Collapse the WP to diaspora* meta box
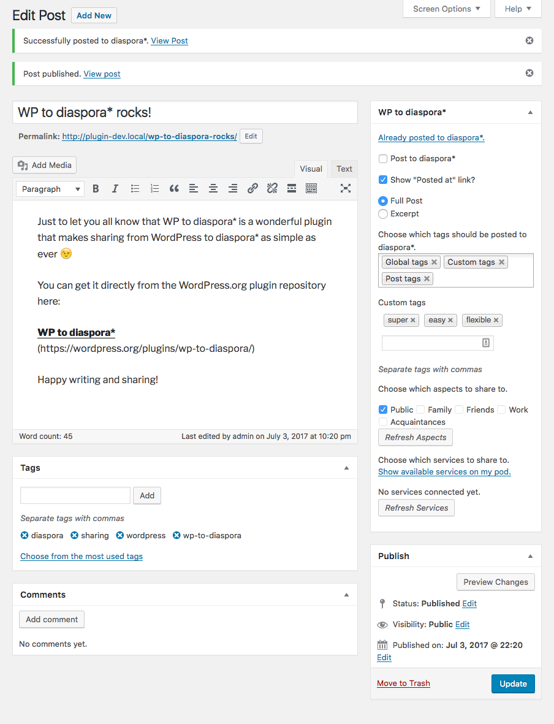554x724 pixels. coord(531,112)
